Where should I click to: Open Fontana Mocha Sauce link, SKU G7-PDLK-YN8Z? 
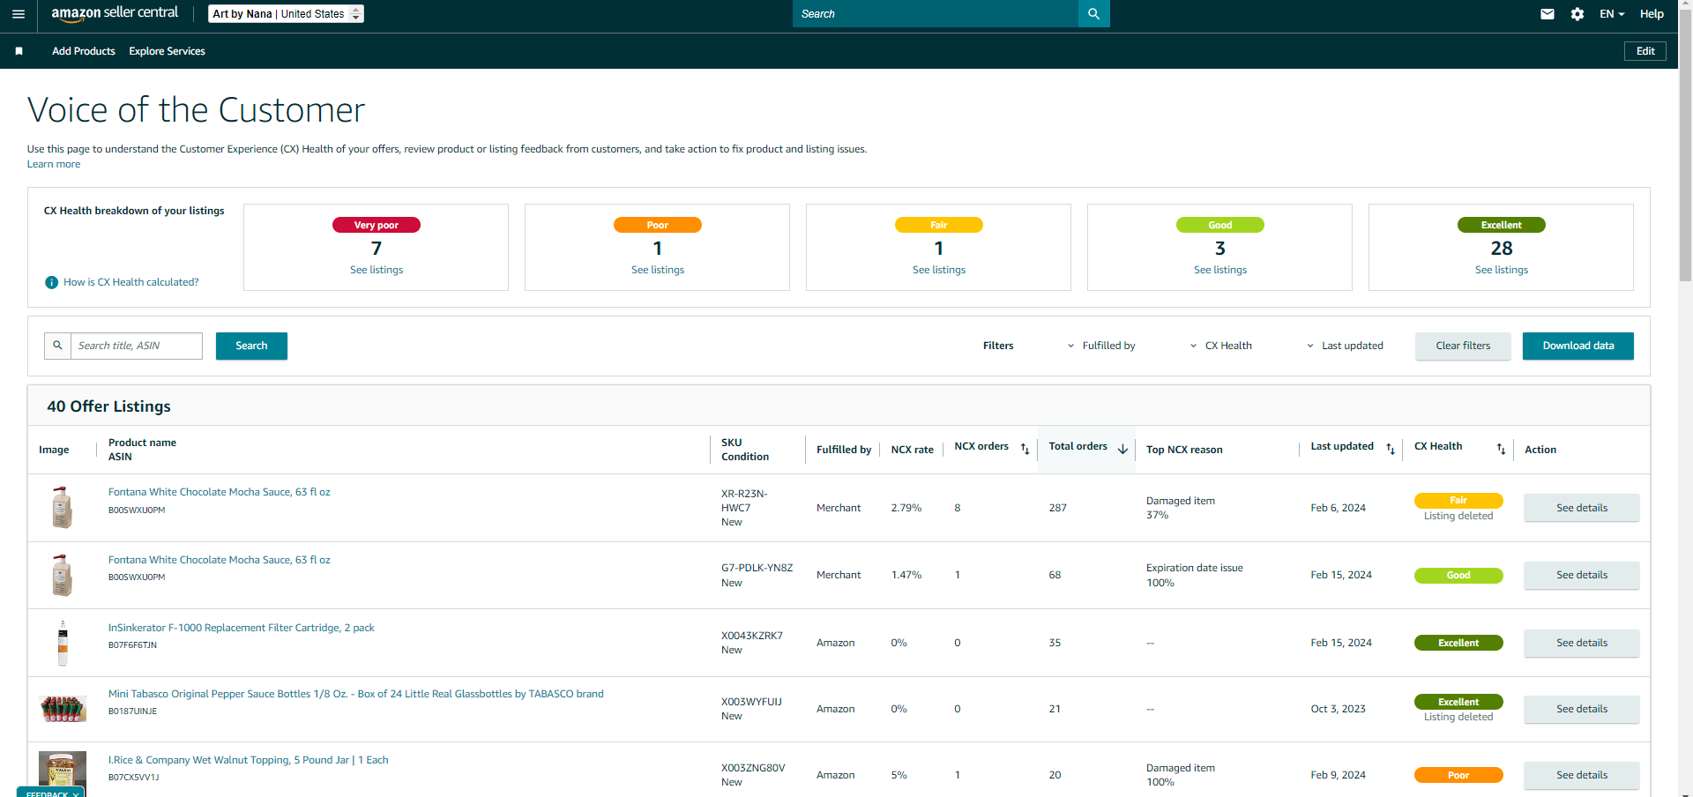(220, 560)
